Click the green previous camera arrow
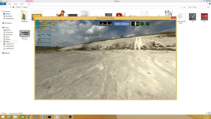Viewport: 211px width, 119px height. click(142, 24)
